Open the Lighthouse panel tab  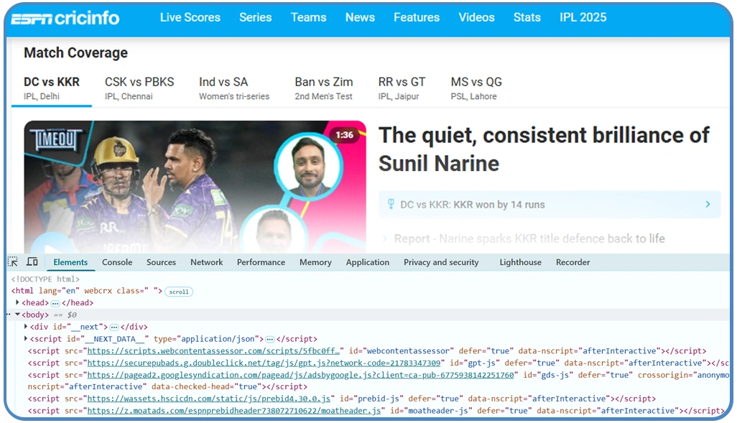[520, 262]
